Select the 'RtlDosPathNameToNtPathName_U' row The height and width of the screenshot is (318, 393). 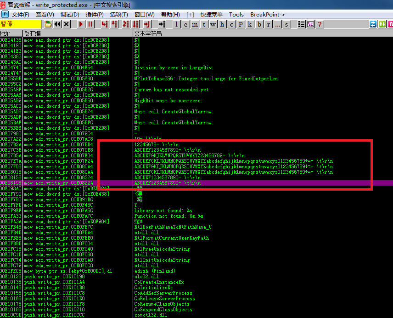[x=196, y=227]
